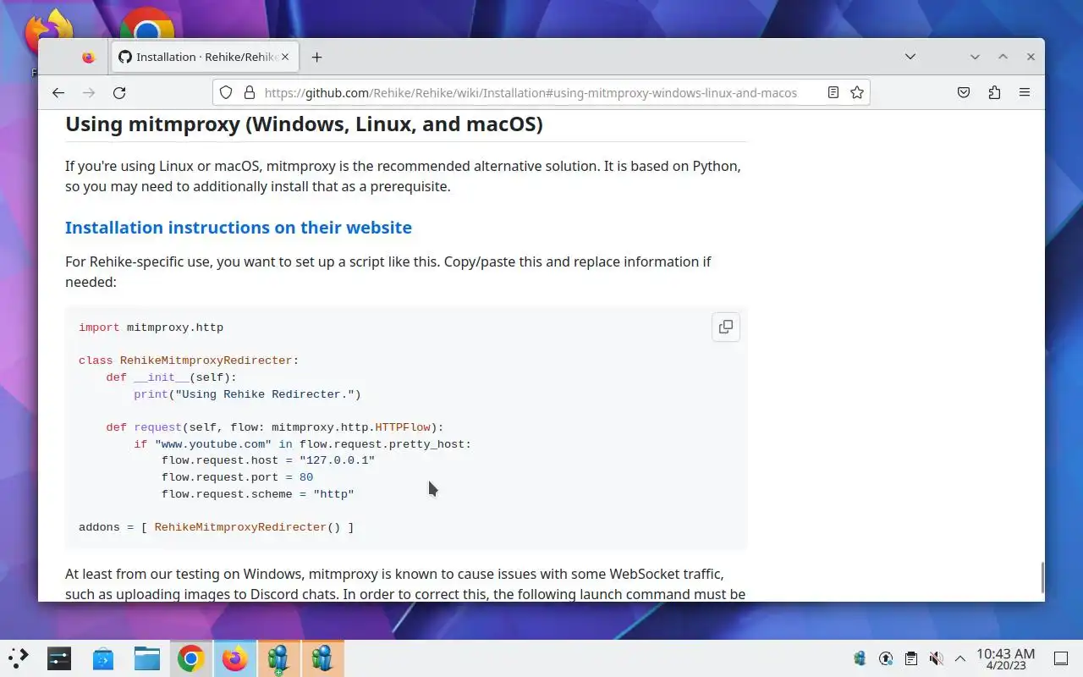Click the 'if "www.youtube.com" in' line
The image size is (1083, 677).
(x=302, y=444)
